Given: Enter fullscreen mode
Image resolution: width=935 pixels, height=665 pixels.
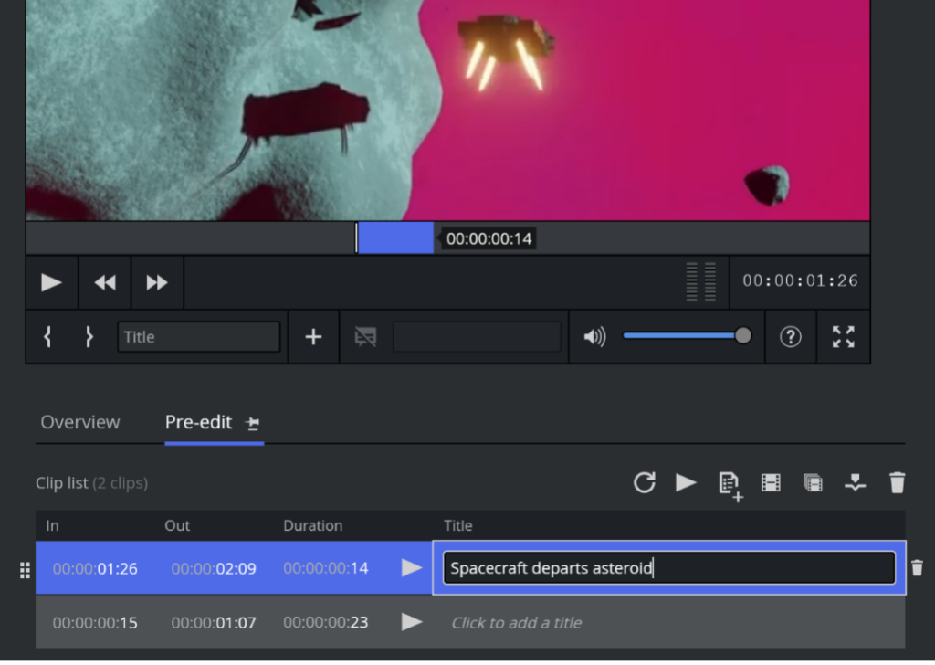Looking at the screenshot, I should [x=843, y=337].
